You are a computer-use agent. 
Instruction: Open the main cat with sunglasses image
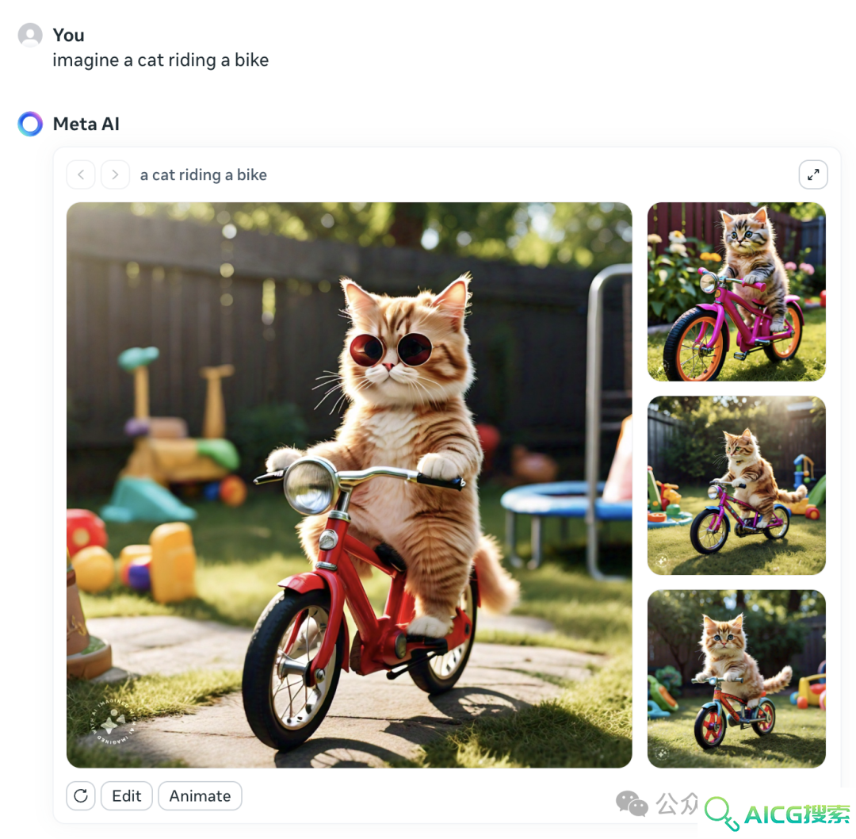(x=350, y=485)
